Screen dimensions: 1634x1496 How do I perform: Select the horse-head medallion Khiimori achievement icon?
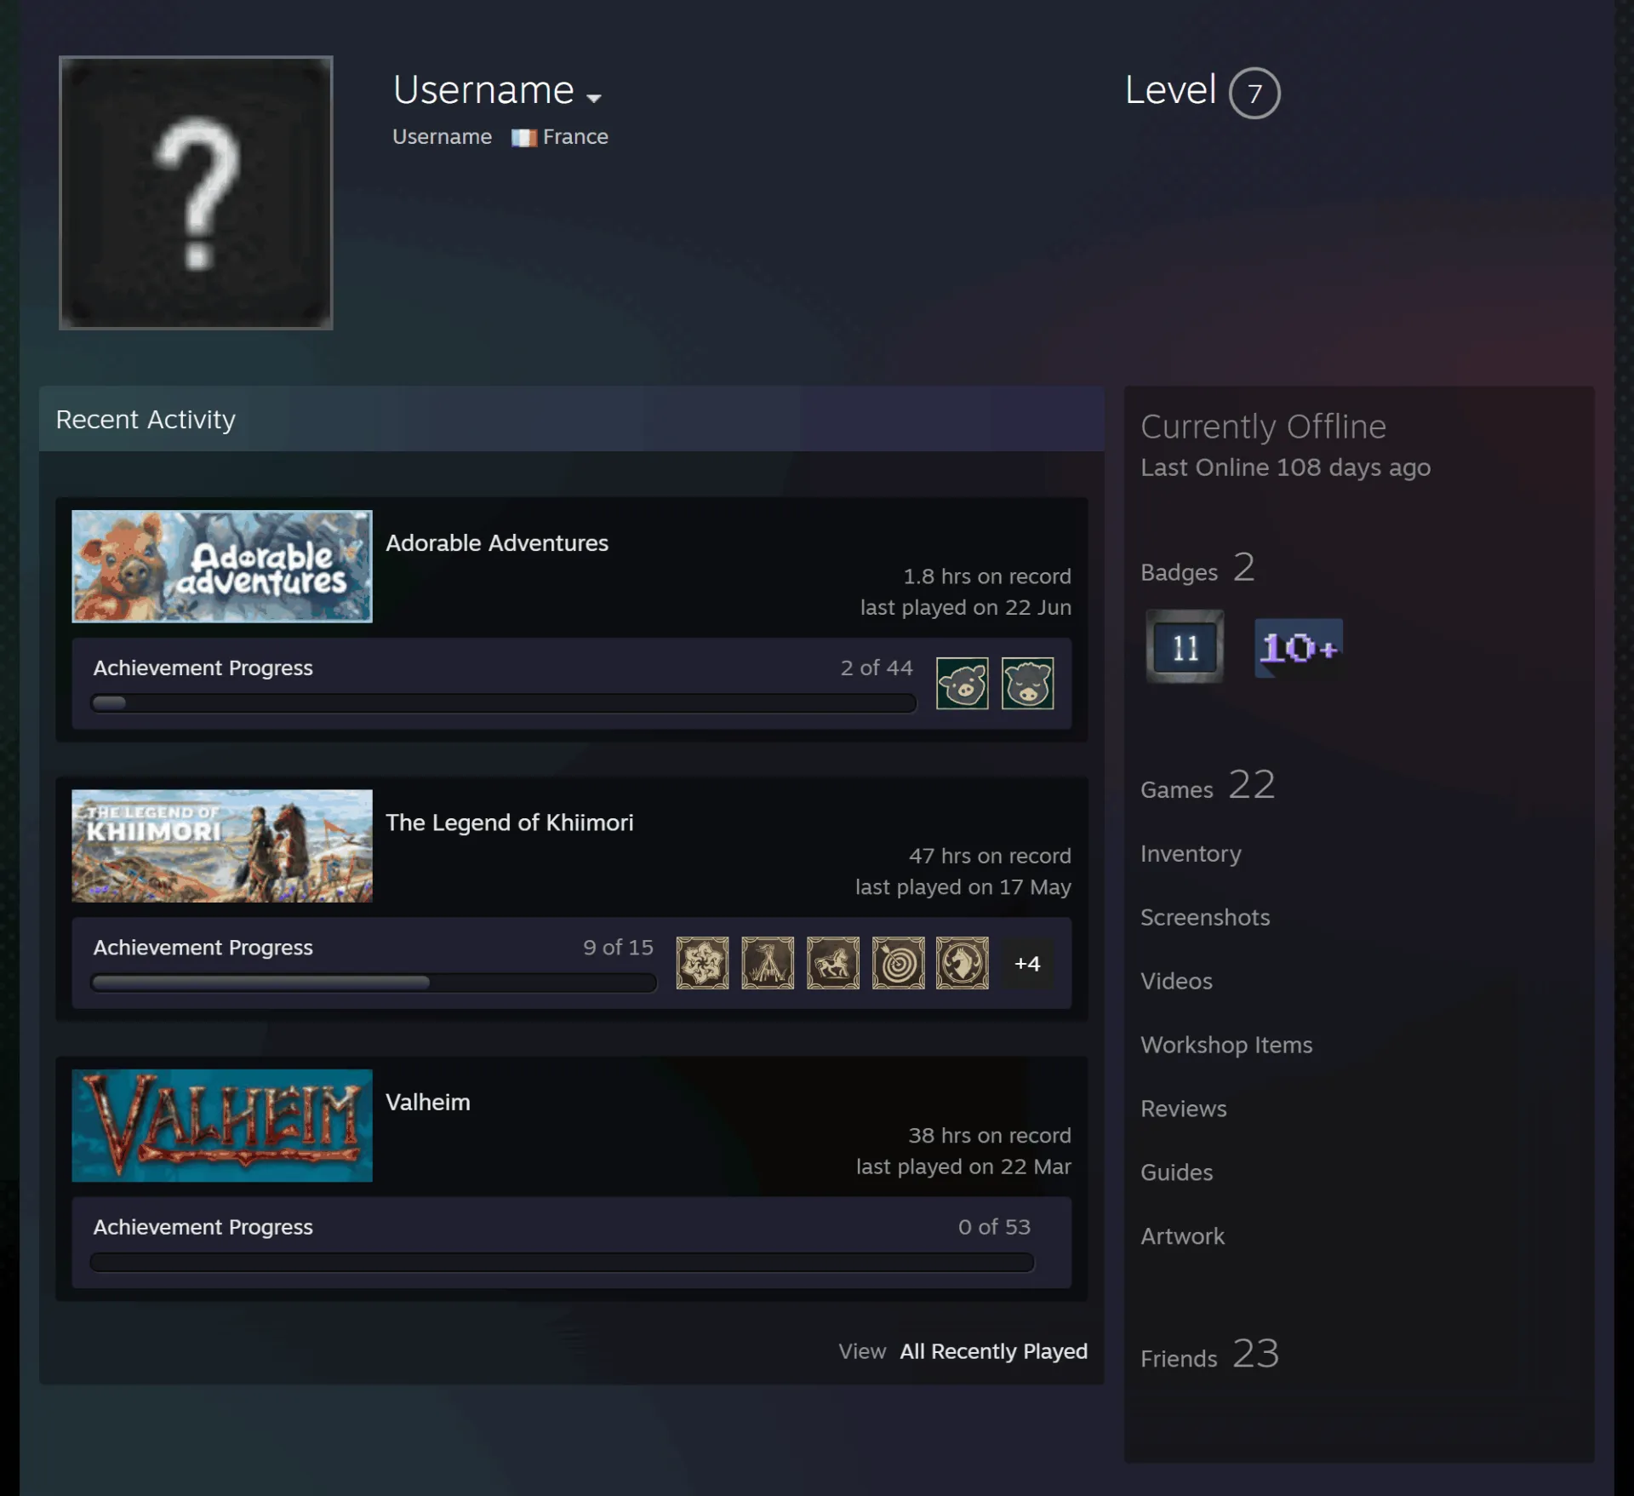click(x=963, y=963)
